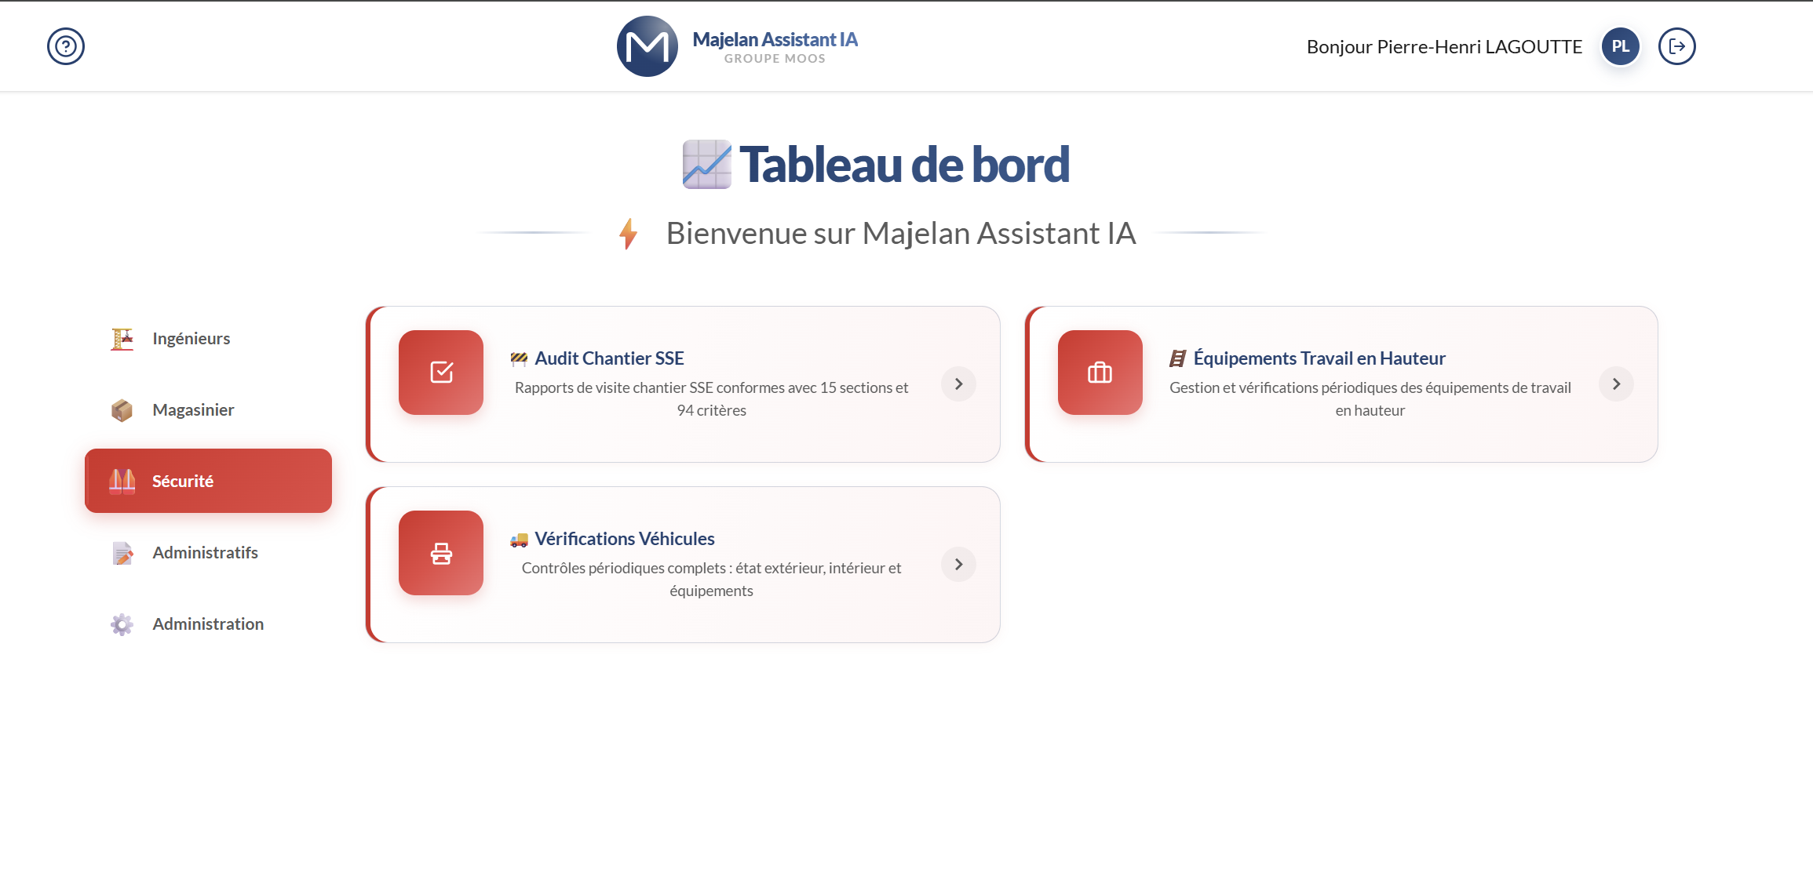
Task: Open the Vérifications Véhicules assistant
Action: point(624,538)
